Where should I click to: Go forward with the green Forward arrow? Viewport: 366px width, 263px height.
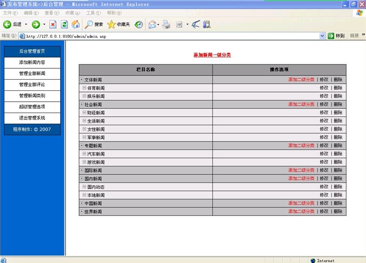click(x=36, y=24)
